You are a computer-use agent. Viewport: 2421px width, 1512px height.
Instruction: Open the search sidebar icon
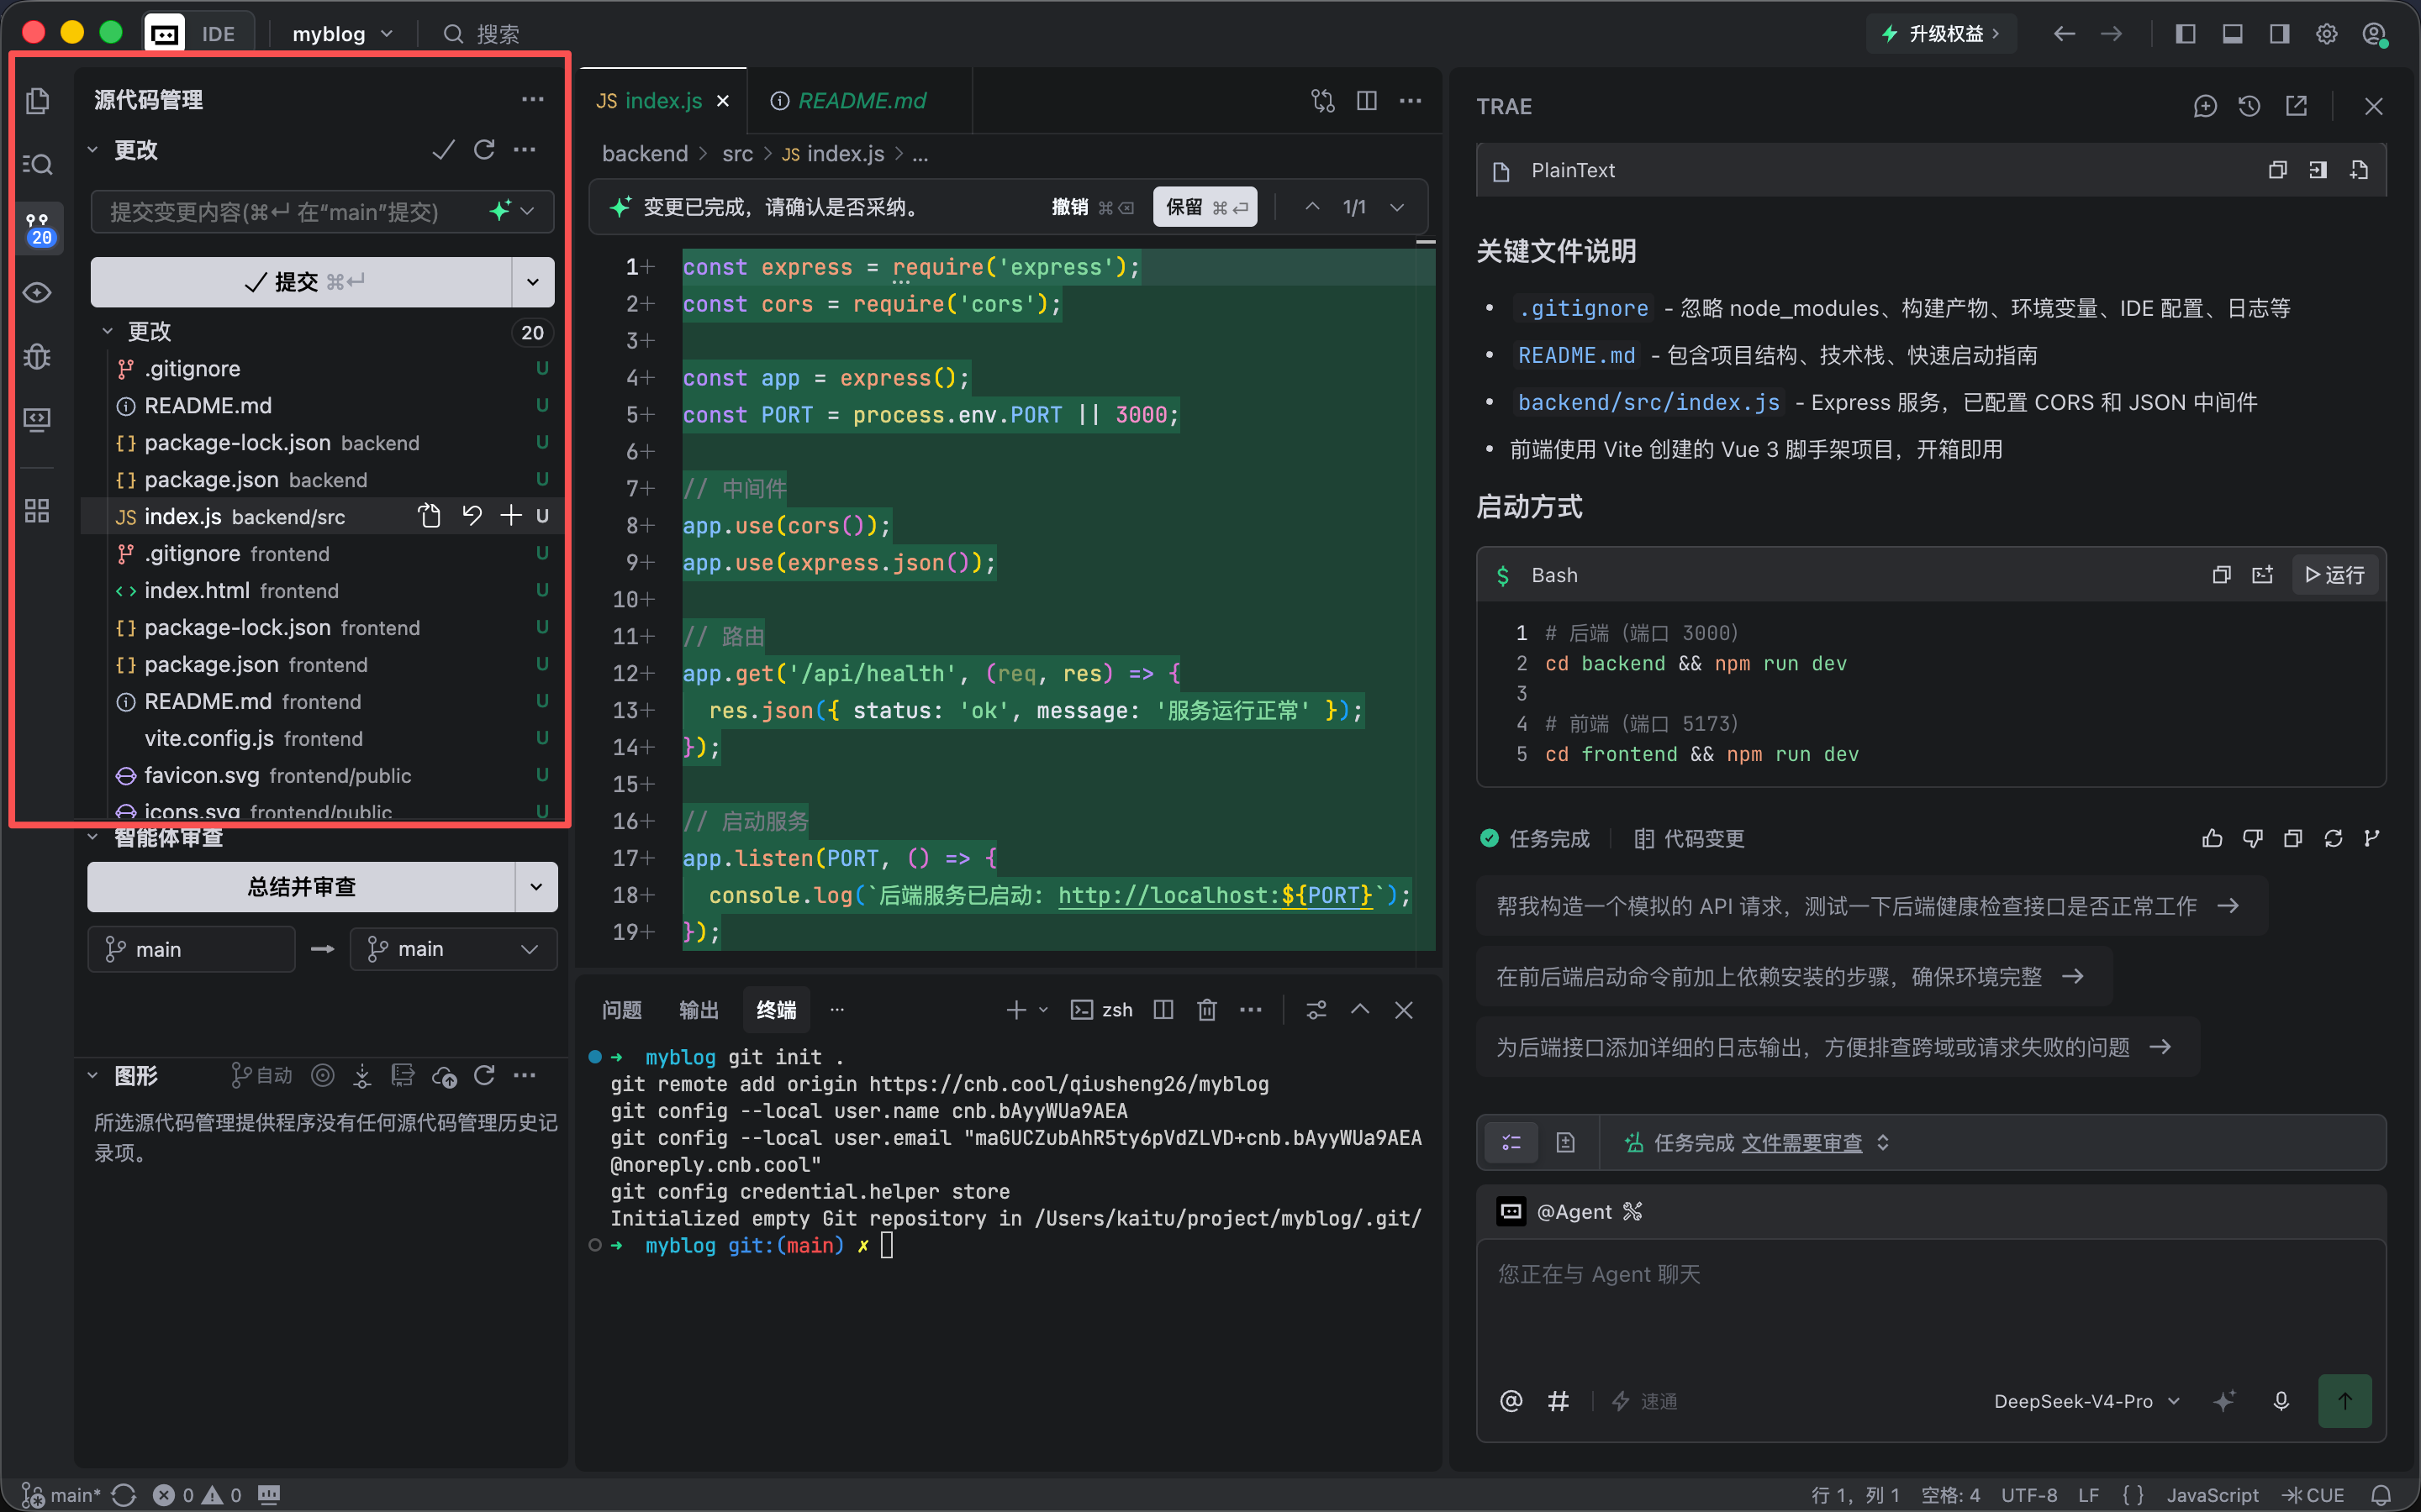pos(38,164)
